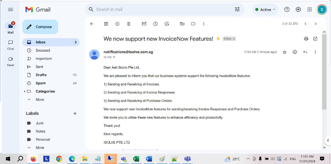The width and height of the screenshot is (331, 164).
Task: Report the email as spam
Action: tap(117, 24)
